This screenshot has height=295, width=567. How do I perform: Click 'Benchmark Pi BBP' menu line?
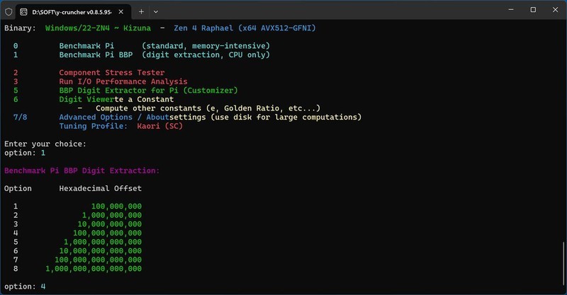[x=164, y=55]
